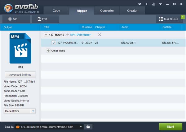Viewport: 186px width, 132px height.
Task: Open Advanced Settings
Action: pyautogui.click(x=20, y=75)
